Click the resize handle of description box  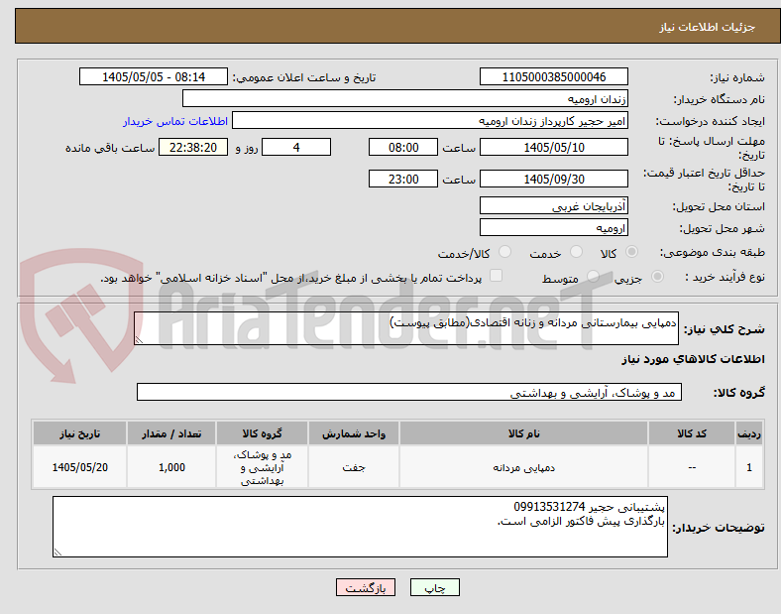point(139,340)
